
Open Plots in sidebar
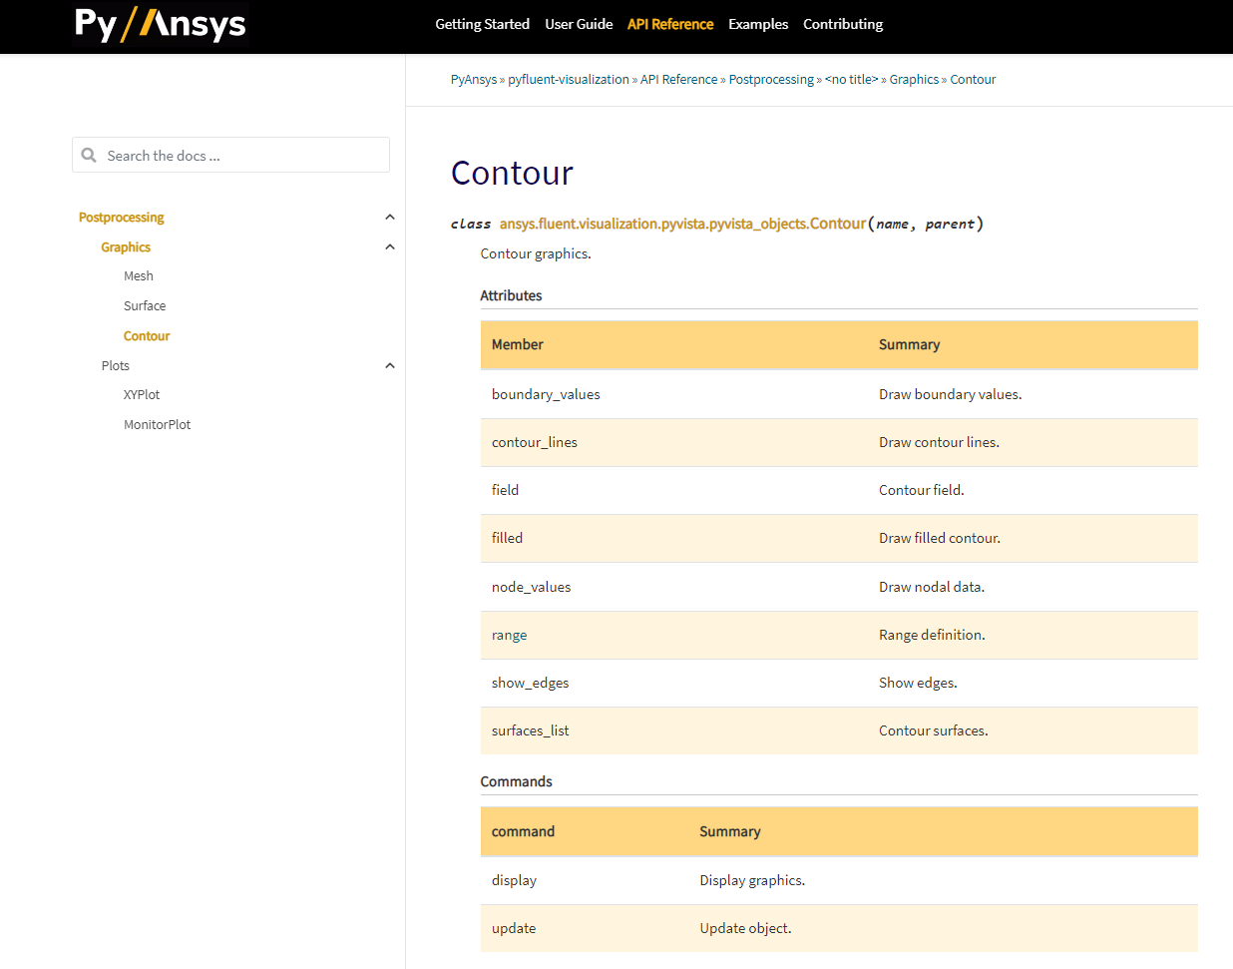116,366
